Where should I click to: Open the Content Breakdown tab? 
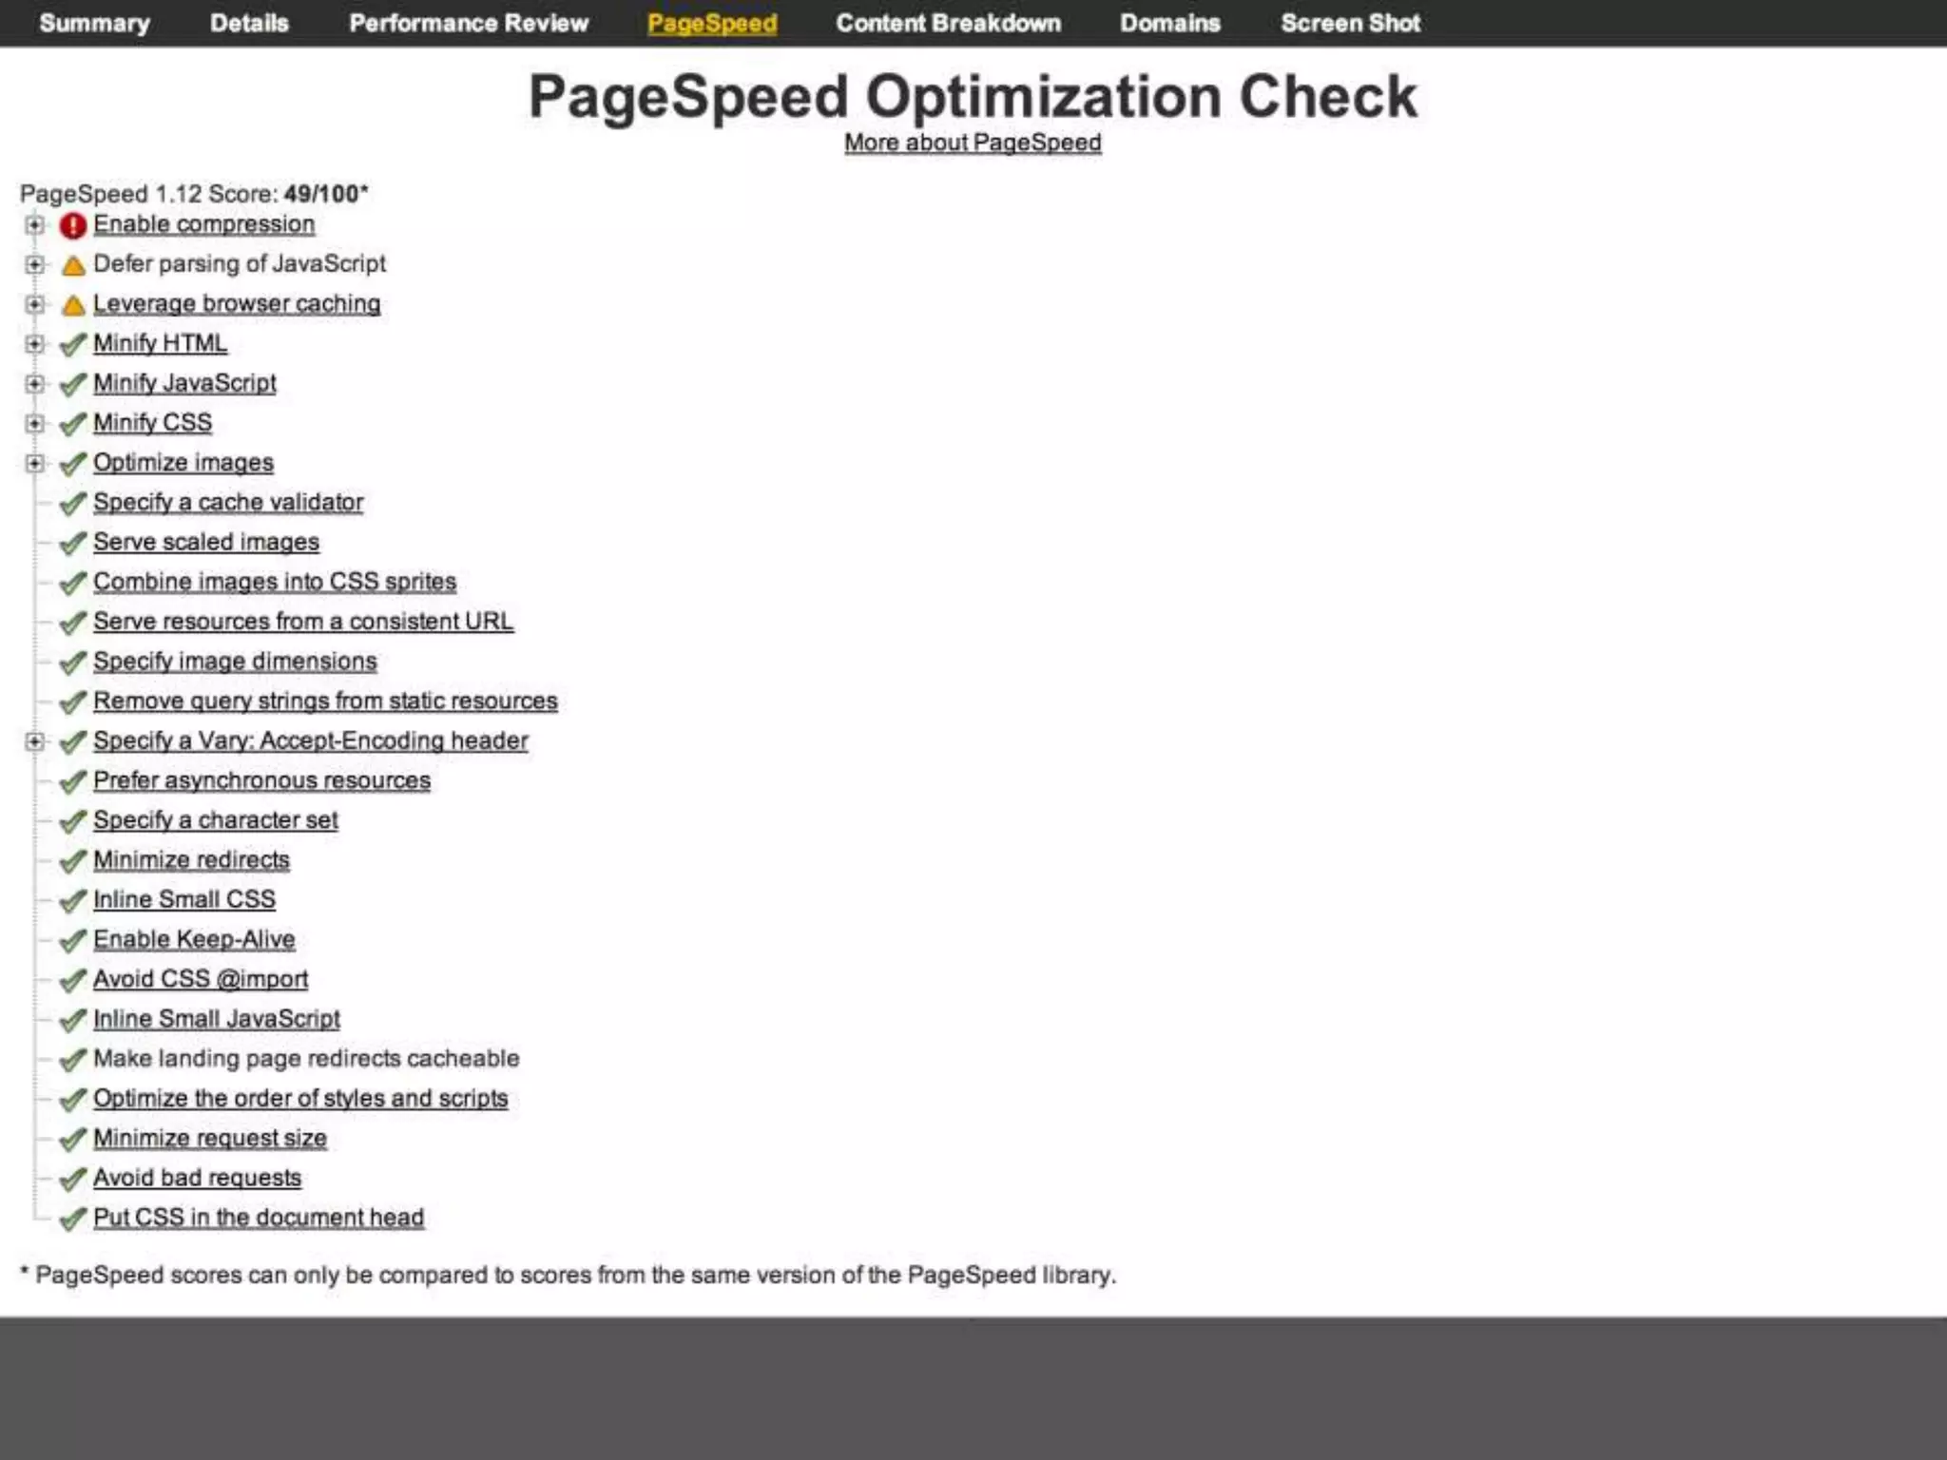(948, 23)
